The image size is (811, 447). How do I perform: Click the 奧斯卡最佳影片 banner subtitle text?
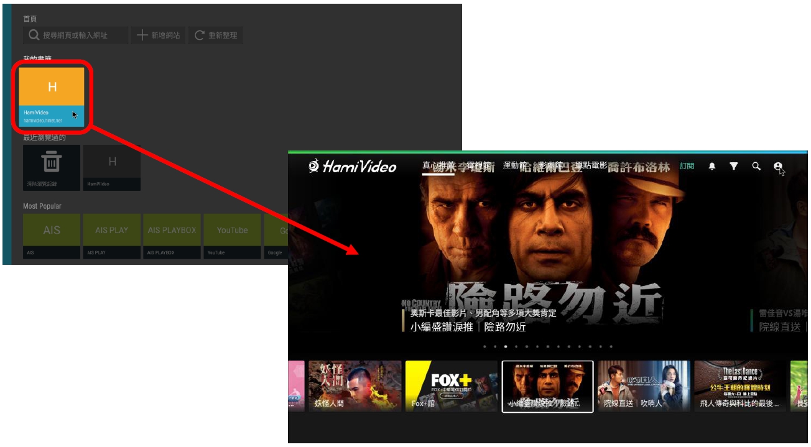click(x=483, y=313)
